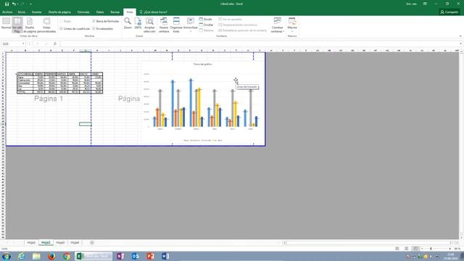Select the TOTAL row label in table
The width and height of the screenshot is (464, 261).
21,92
